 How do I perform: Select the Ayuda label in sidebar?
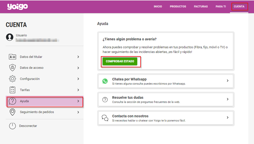coord(24,101)
